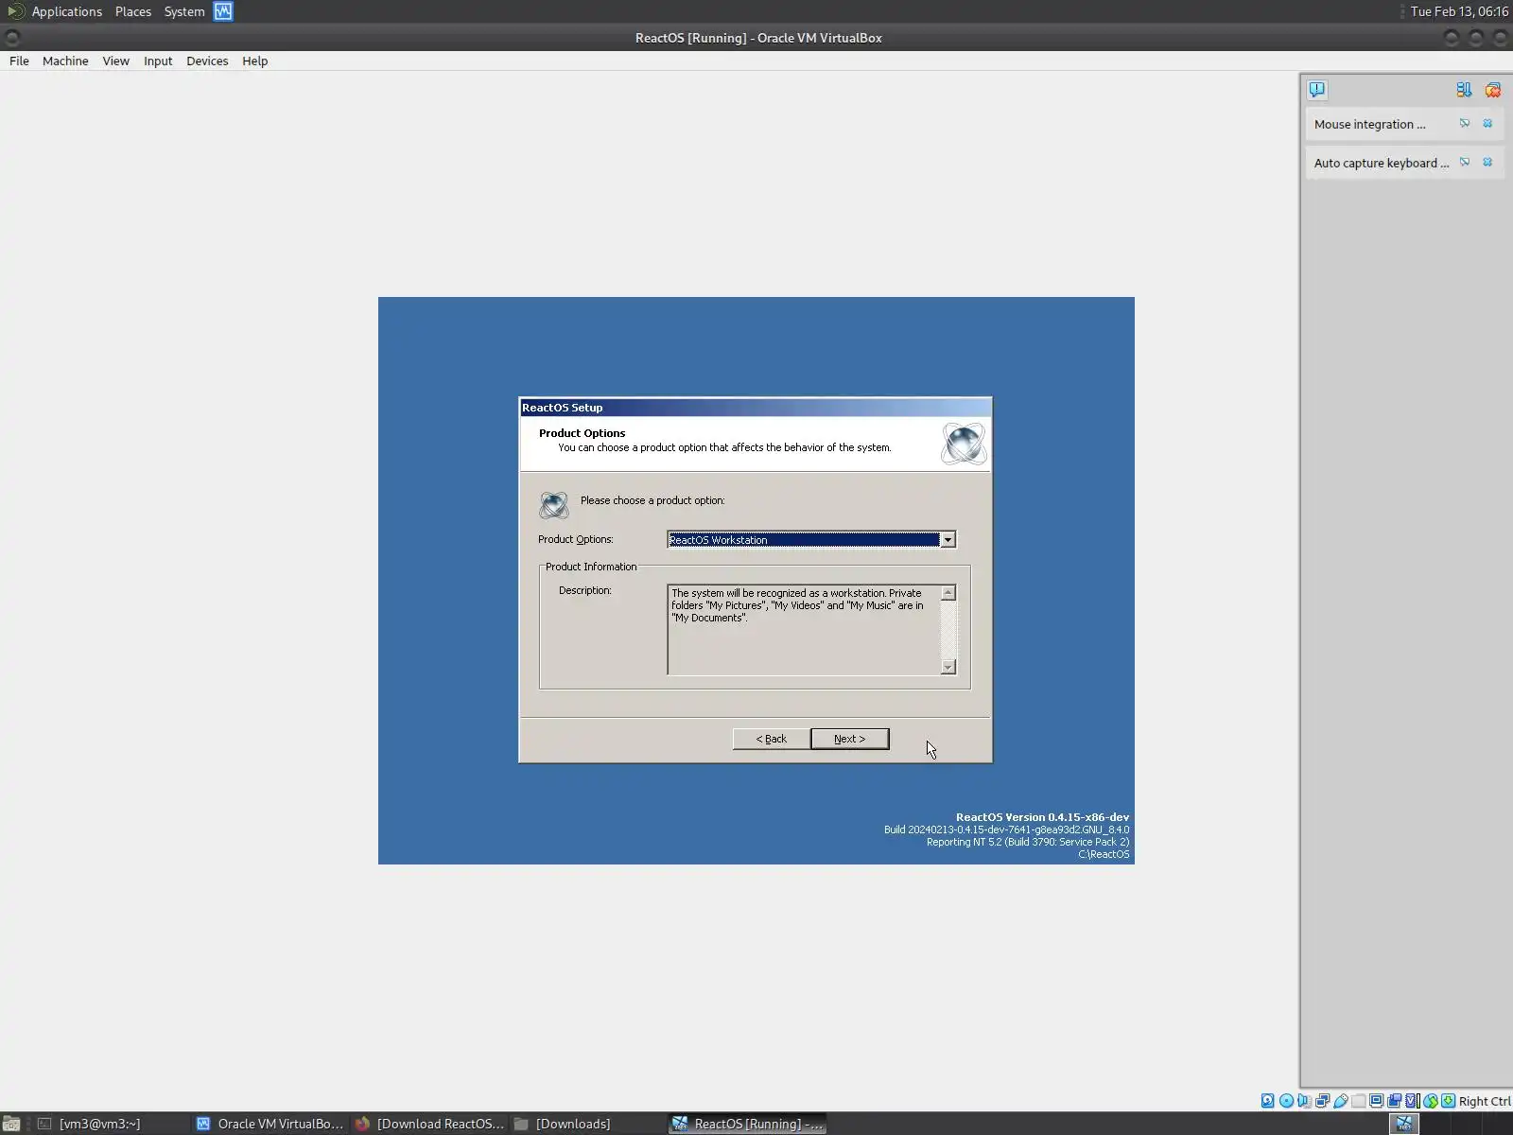The height and width of the screenshot is (1135, 1513).
Task: Click the system monitor icon in top panel
Action: tap(223, 11)
